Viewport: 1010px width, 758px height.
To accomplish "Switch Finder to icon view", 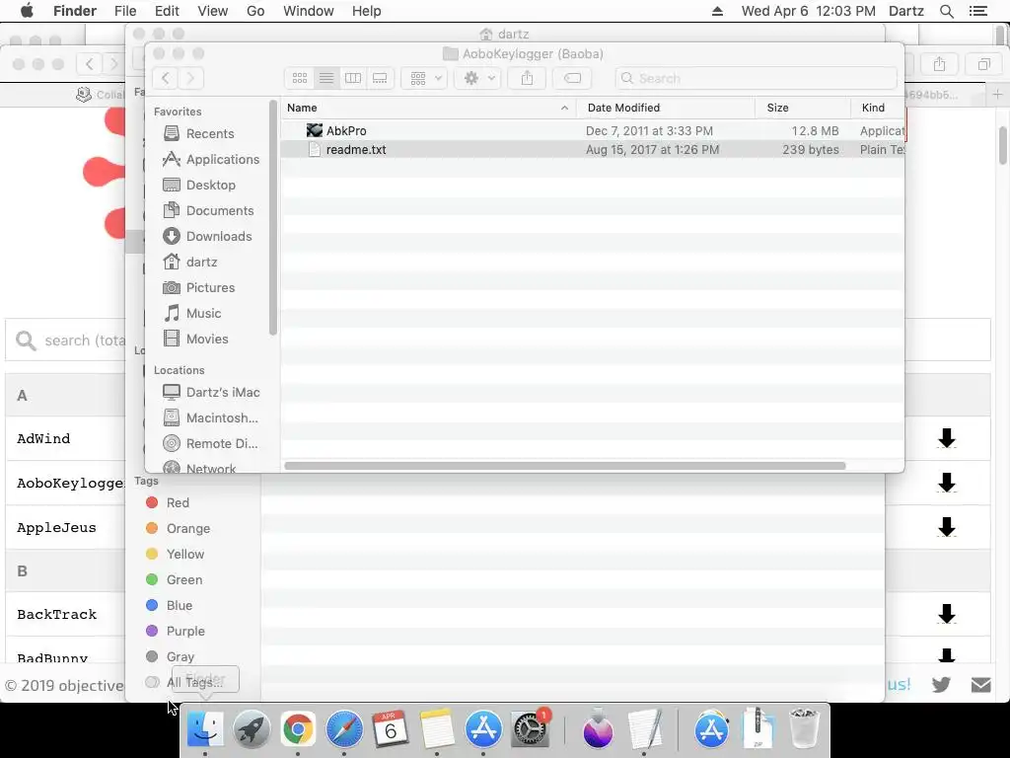I will click(300, 78).
